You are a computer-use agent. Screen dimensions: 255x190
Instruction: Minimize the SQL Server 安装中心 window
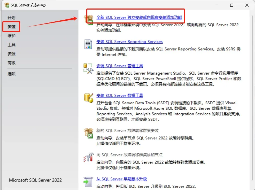pos(217,5)
